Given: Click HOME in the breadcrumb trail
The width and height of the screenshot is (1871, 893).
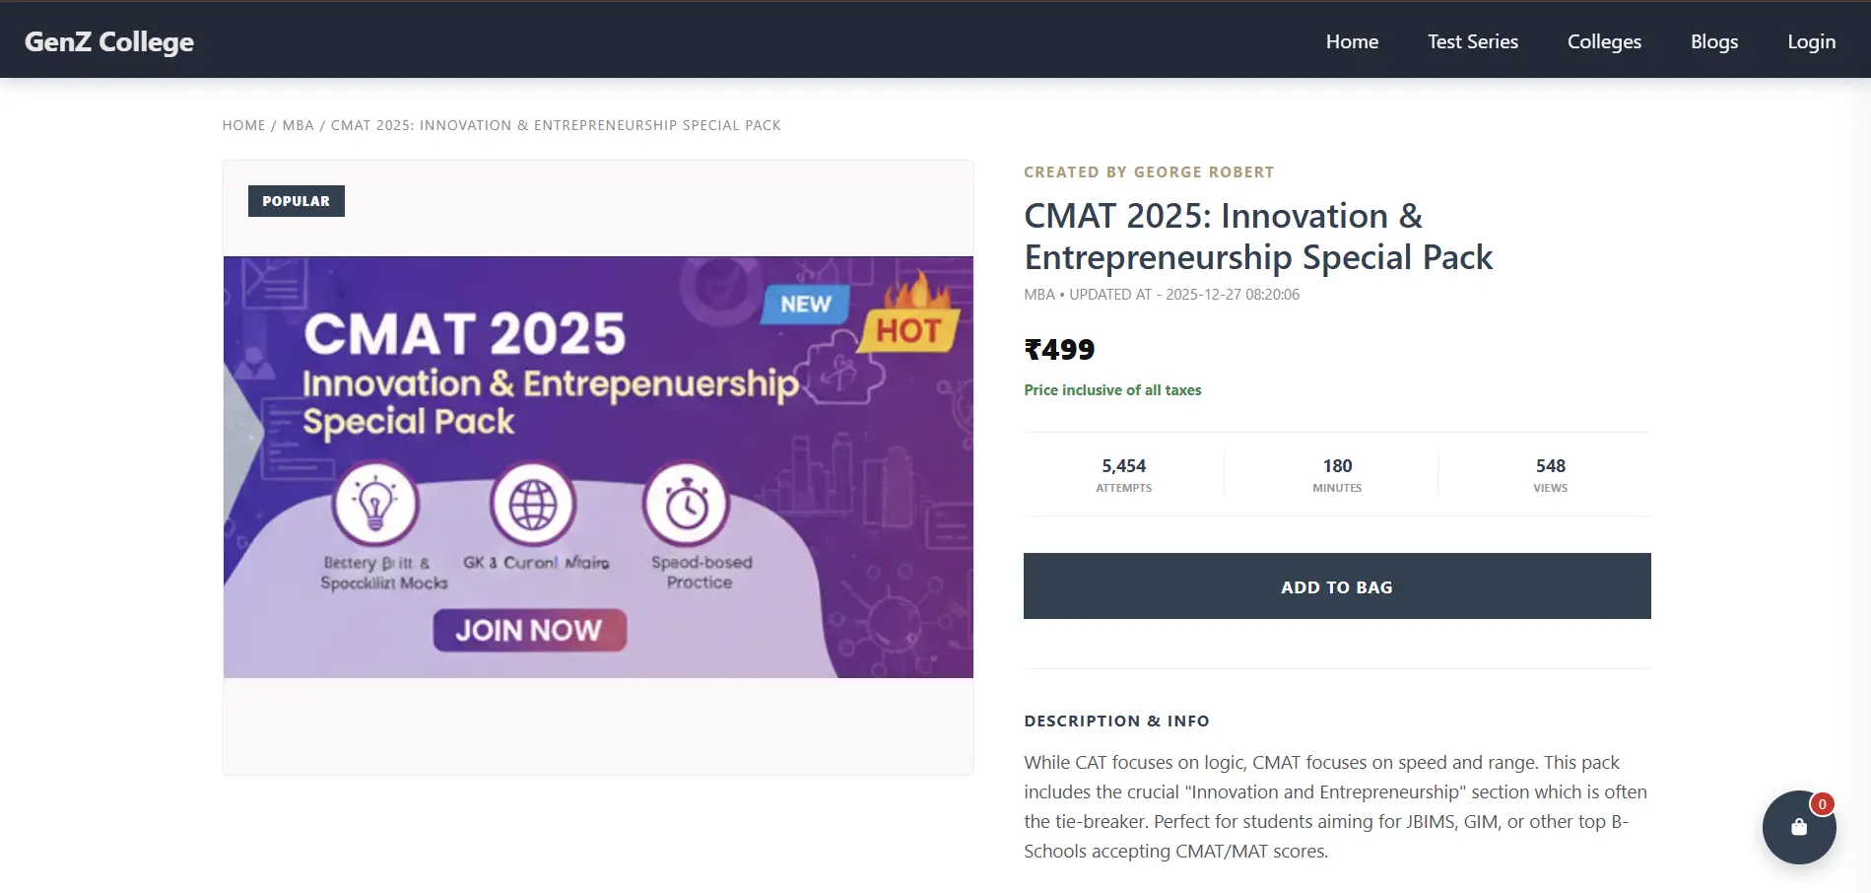Looking at the screenshot, I should pos(243,125).
